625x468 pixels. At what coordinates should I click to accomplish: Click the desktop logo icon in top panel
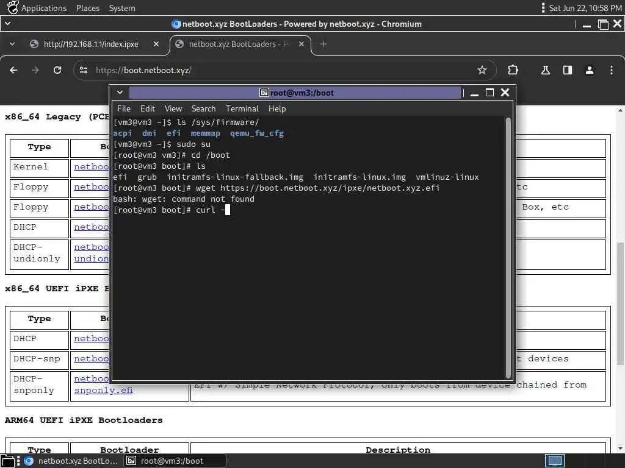pos(13,7)
